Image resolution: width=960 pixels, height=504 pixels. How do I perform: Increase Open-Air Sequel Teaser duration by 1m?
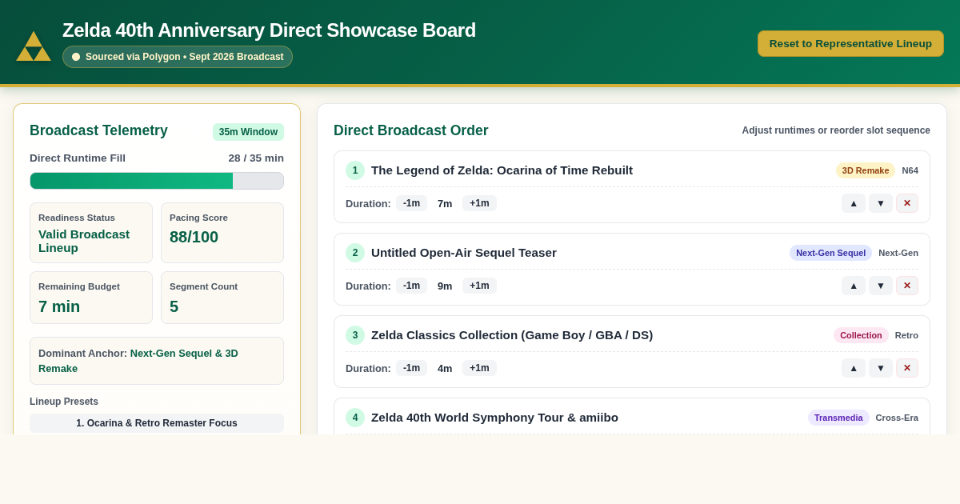tap(479, 286)
